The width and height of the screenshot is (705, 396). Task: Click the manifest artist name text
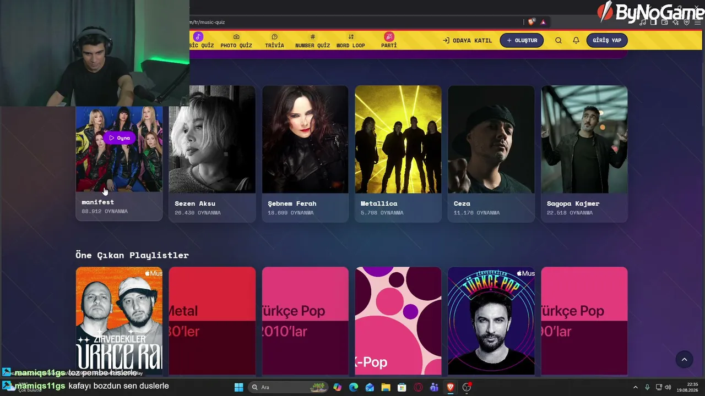[x=98, y=202]
